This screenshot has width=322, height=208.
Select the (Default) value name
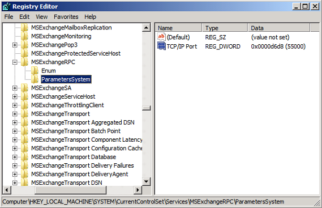pyautogui.click(x=178, y=37)
